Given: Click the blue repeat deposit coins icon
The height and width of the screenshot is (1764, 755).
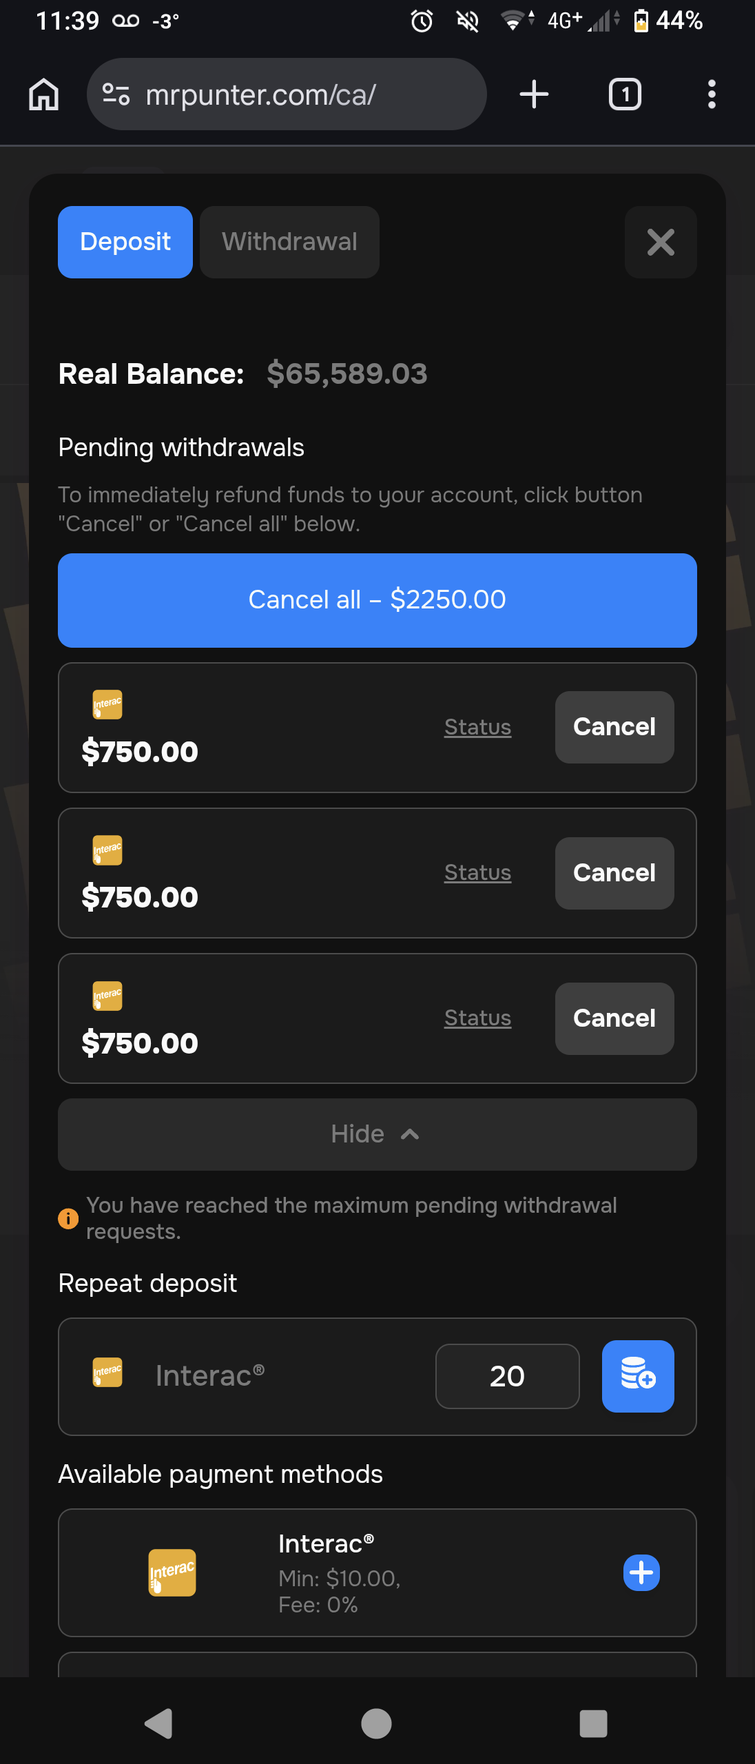Looking at the screenshot, I should tap(638, 1376).
